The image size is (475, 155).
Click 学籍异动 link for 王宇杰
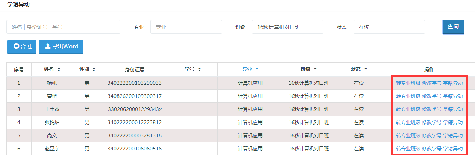pyautogui.click(x=453, y=109)
